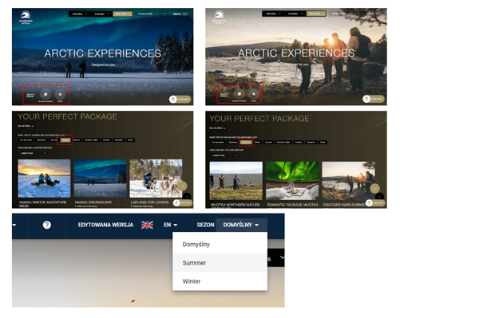Toggle the Northern Lights filter chip in winter panel
The image size is (479, 318).
[91, 140]
